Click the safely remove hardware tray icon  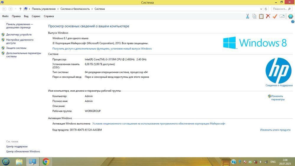click(x=250, y=162)
